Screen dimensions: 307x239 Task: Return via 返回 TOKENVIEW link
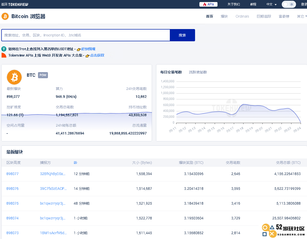[15, 4]
